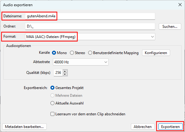Image resolution: width=185 pixels, height=132 pixels.
Task: Select Gesamtes Projekt export range
Action: tap(52, 88)
